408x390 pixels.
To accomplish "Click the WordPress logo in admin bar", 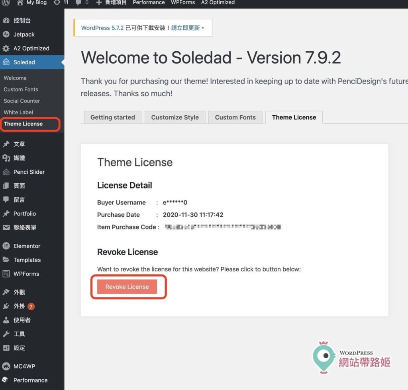I will [6, 3].
